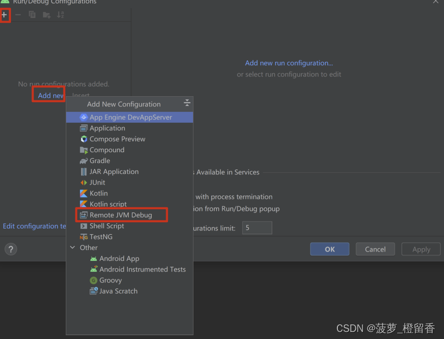444x339 pixels.
Task: Select JAR Application entry
Action: [x=129, y=172]
